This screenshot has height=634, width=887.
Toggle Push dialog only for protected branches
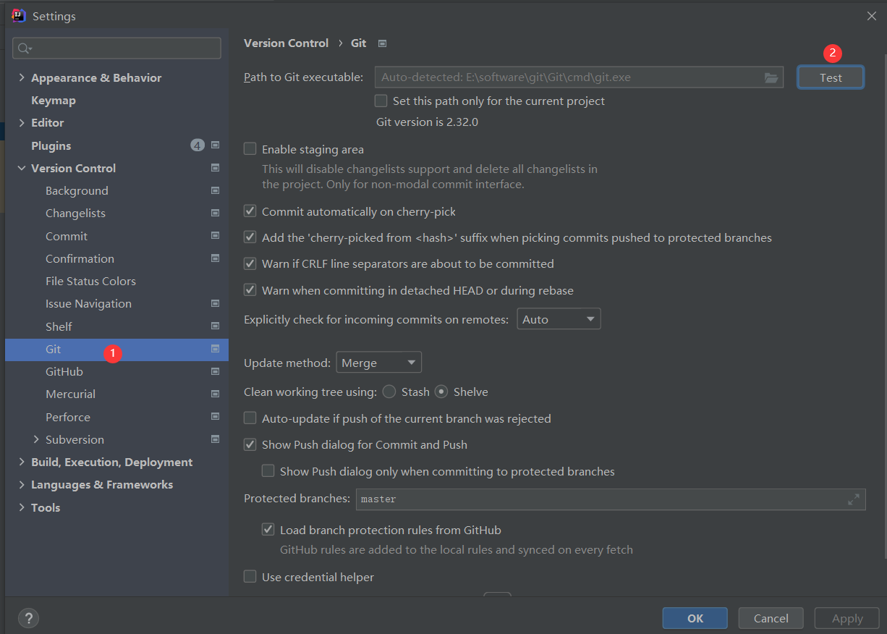point(268,471)
